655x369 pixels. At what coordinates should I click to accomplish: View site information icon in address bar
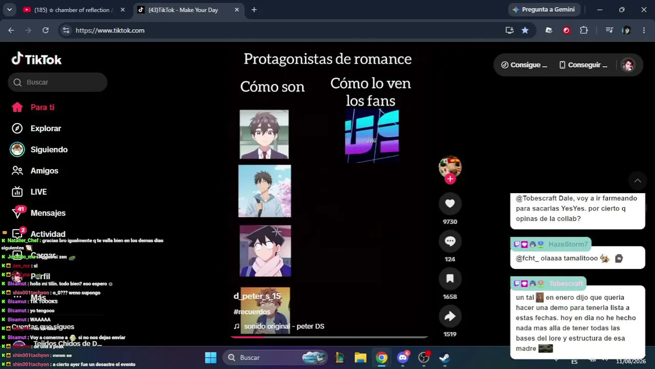(x=66, y=30)
